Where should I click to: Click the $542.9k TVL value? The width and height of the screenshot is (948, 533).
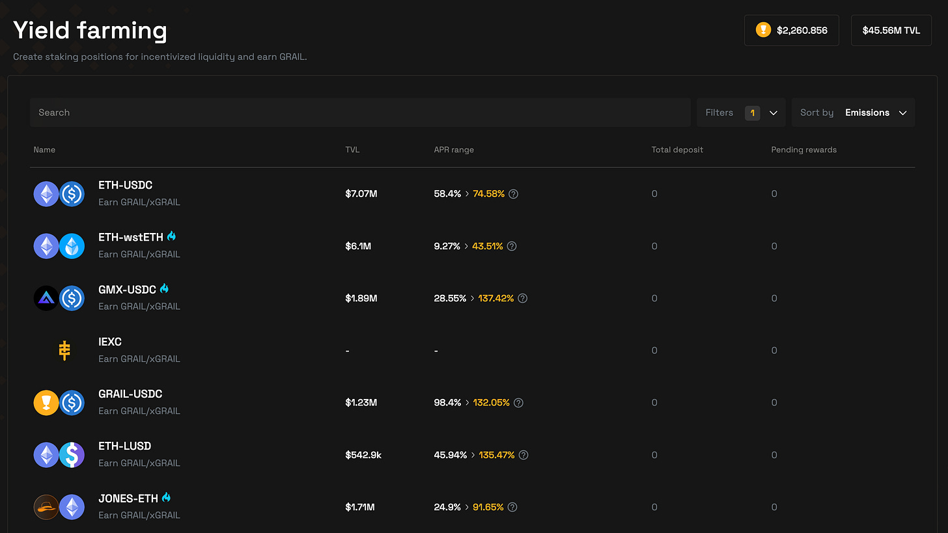coord(363,455)
